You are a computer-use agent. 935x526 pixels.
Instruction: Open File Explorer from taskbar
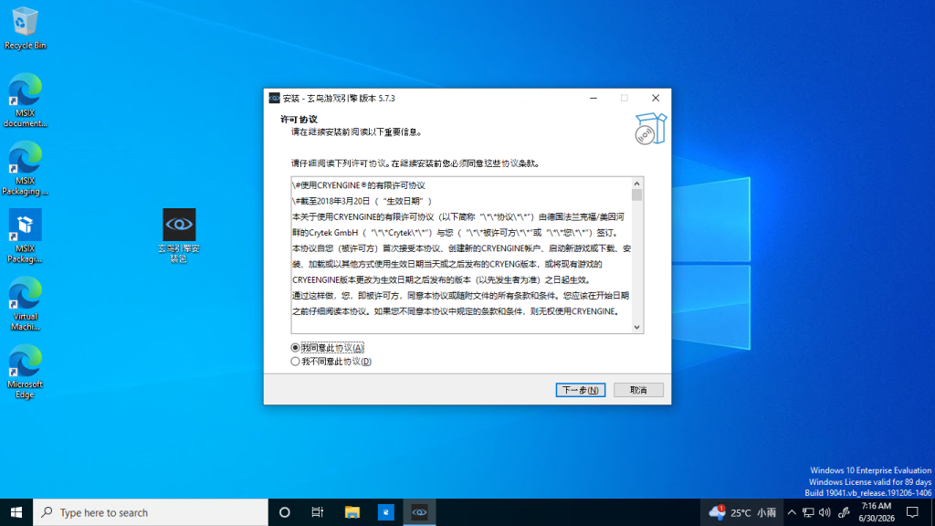[352, 512]
